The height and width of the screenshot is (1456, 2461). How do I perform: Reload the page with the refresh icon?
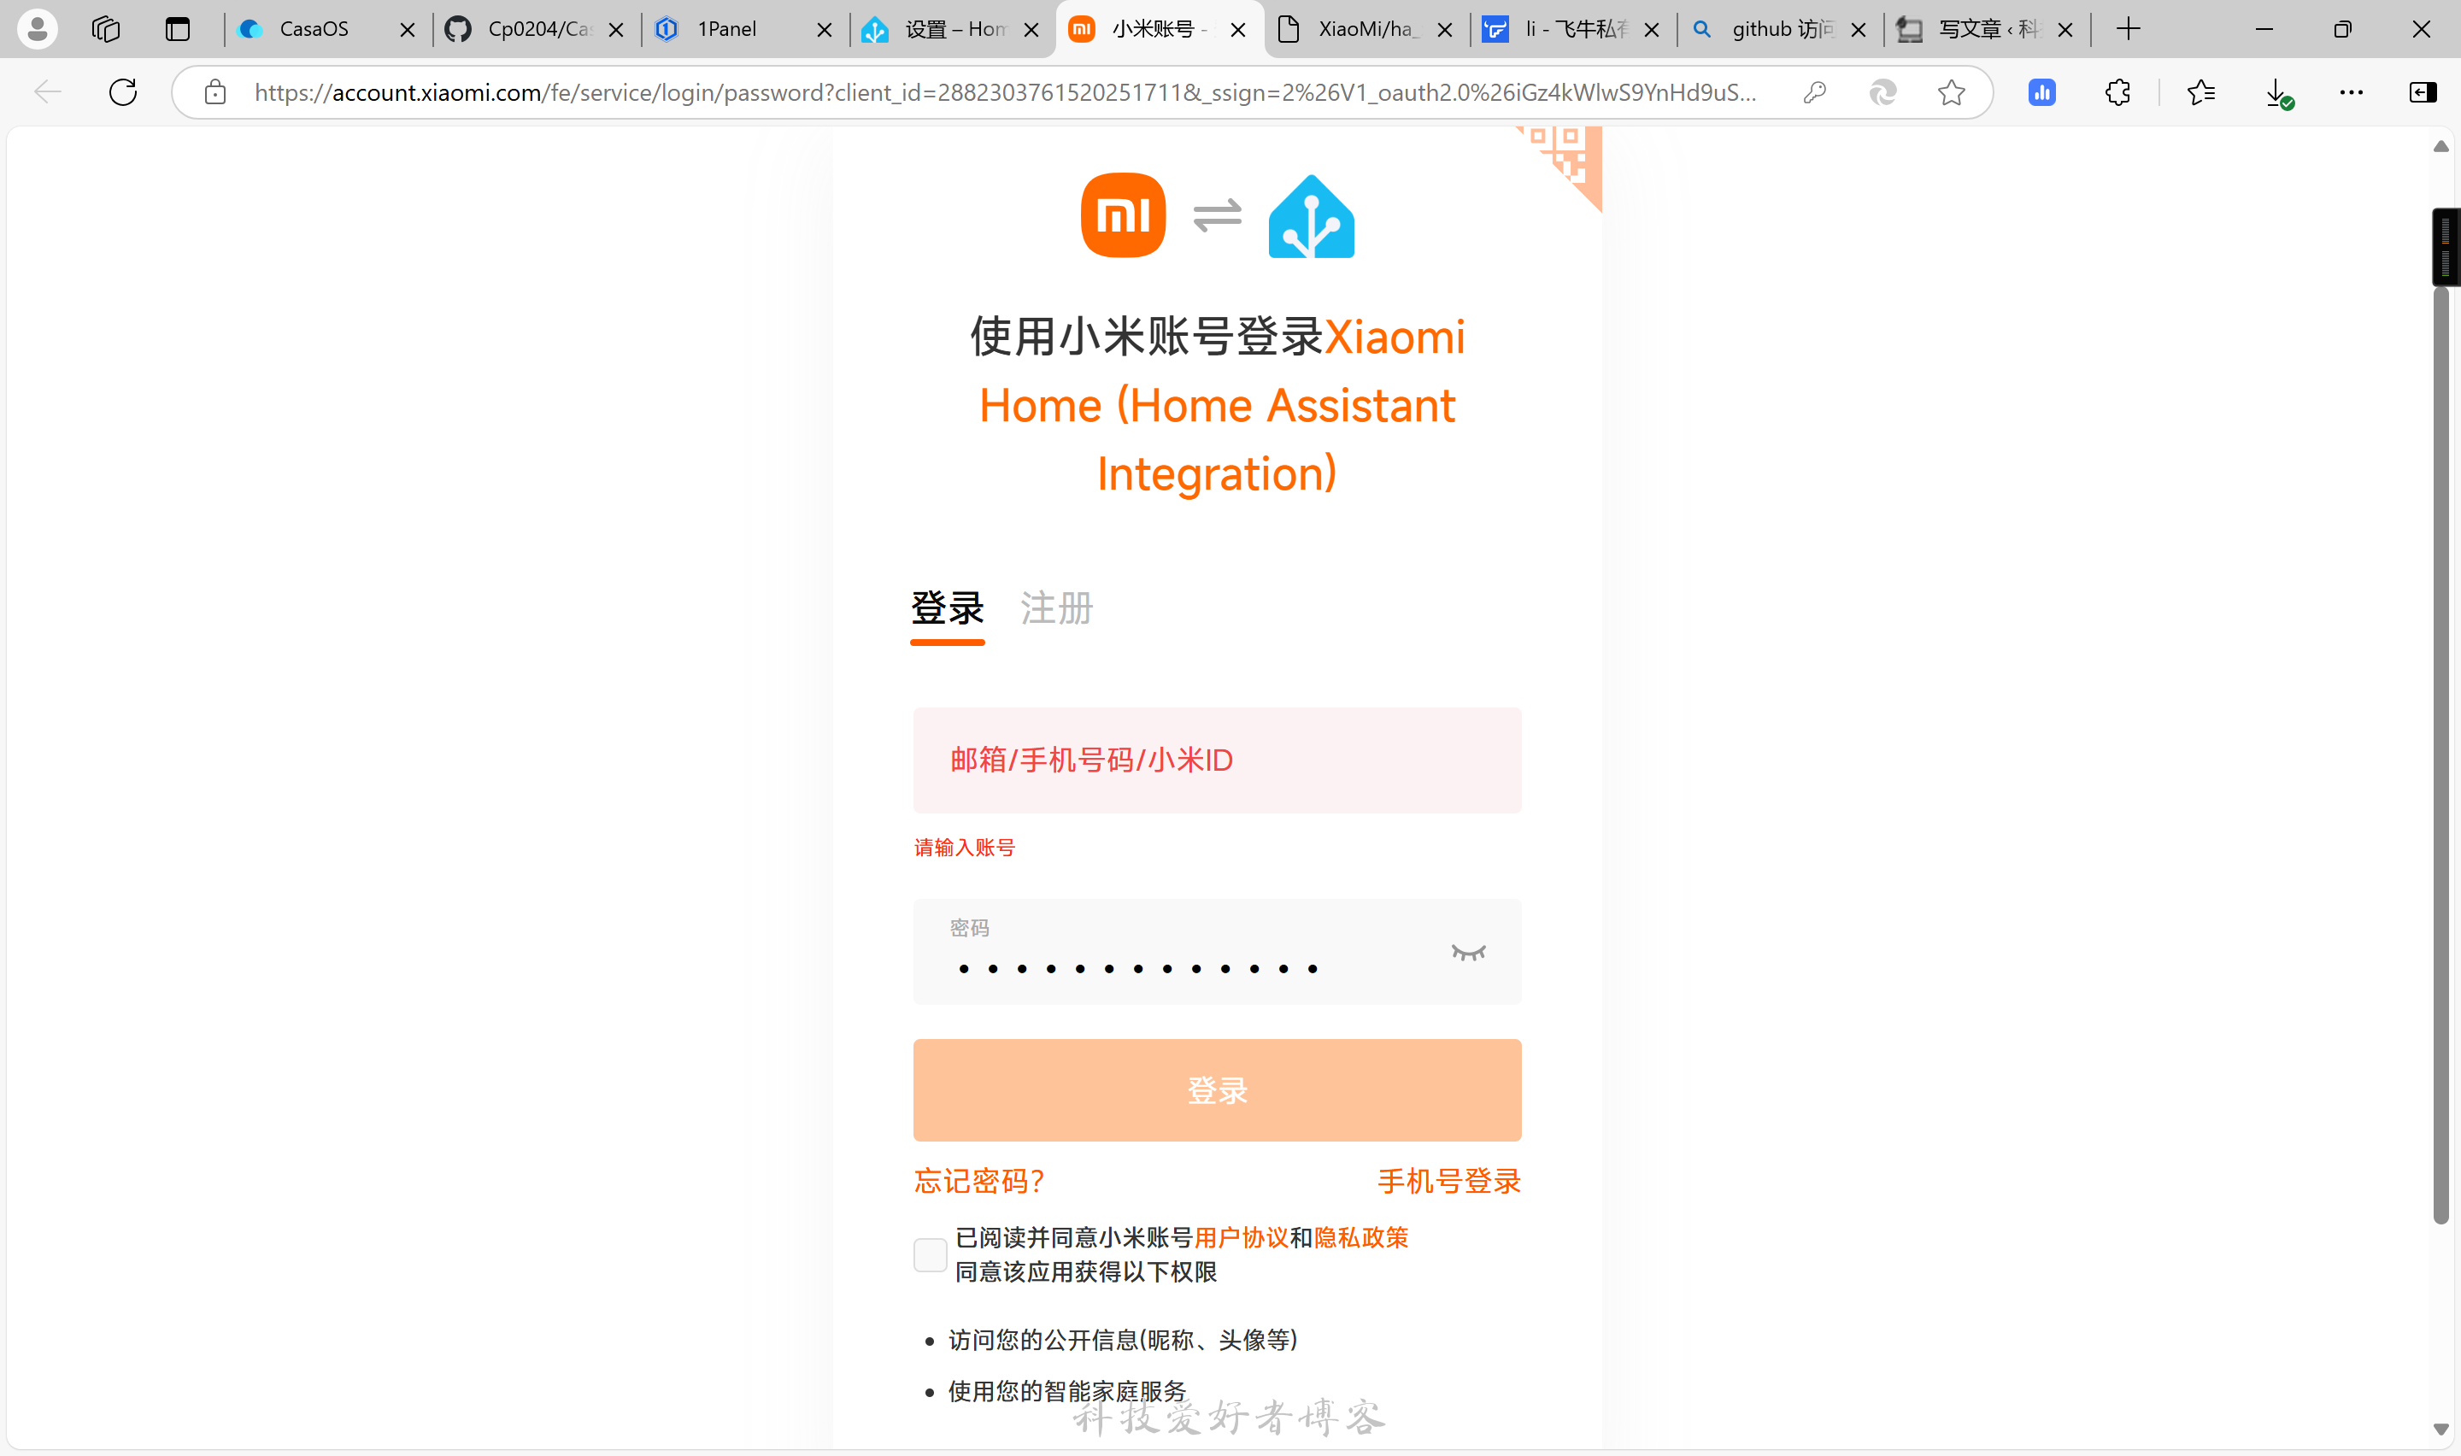pos(122,92)
